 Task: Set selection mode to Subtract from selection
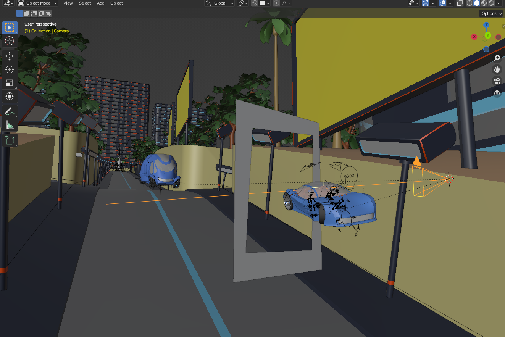(34, 13)
